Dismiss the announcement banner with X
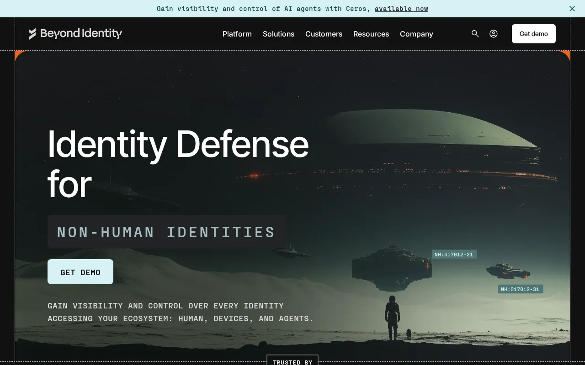 [x=572, y=9]
